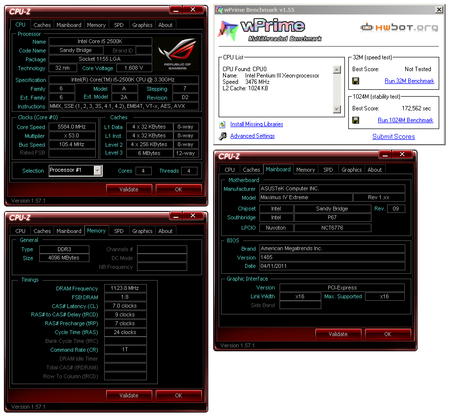Click the Speed 3476 MHz text in CPU List
This screenshot has height=417, width=450.
[x=246, y=82]
